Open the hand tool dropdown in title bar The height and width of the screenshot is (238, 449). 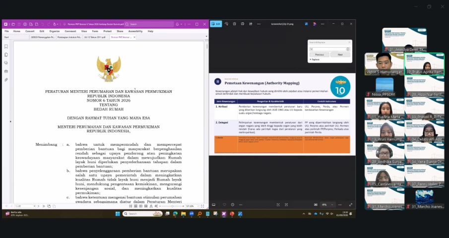58,24
